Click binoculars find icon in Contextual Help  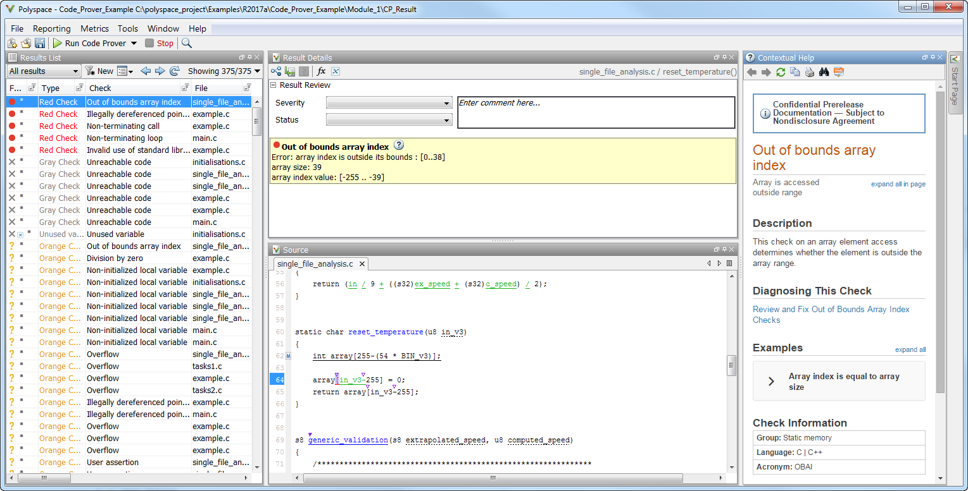point(824,72)
